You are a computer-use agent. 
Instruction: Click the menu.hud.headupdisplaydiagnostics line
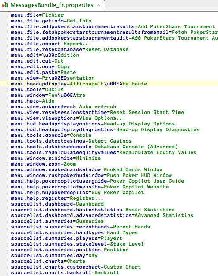(105, 129)
